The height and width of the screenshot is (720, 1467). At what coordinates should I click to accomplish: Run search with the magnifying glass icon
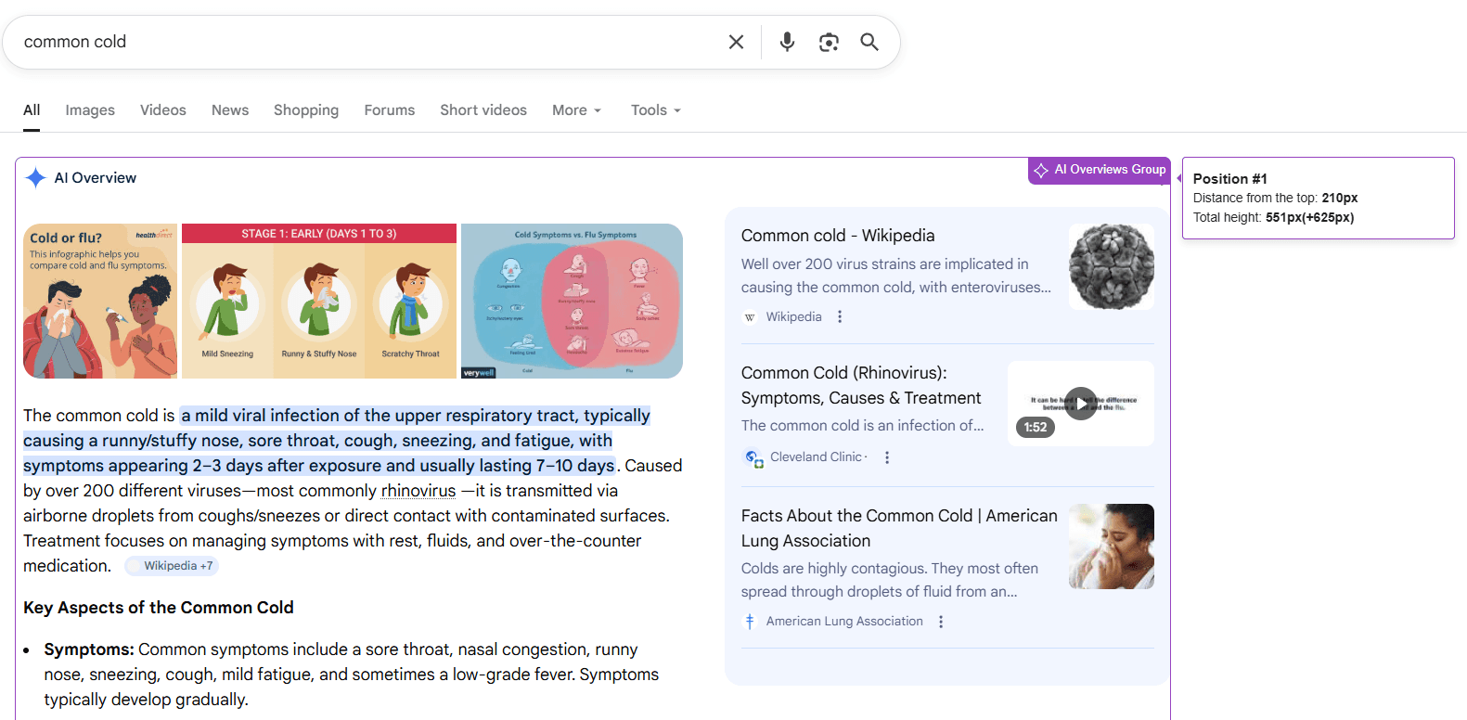click(x=869, y=42)
